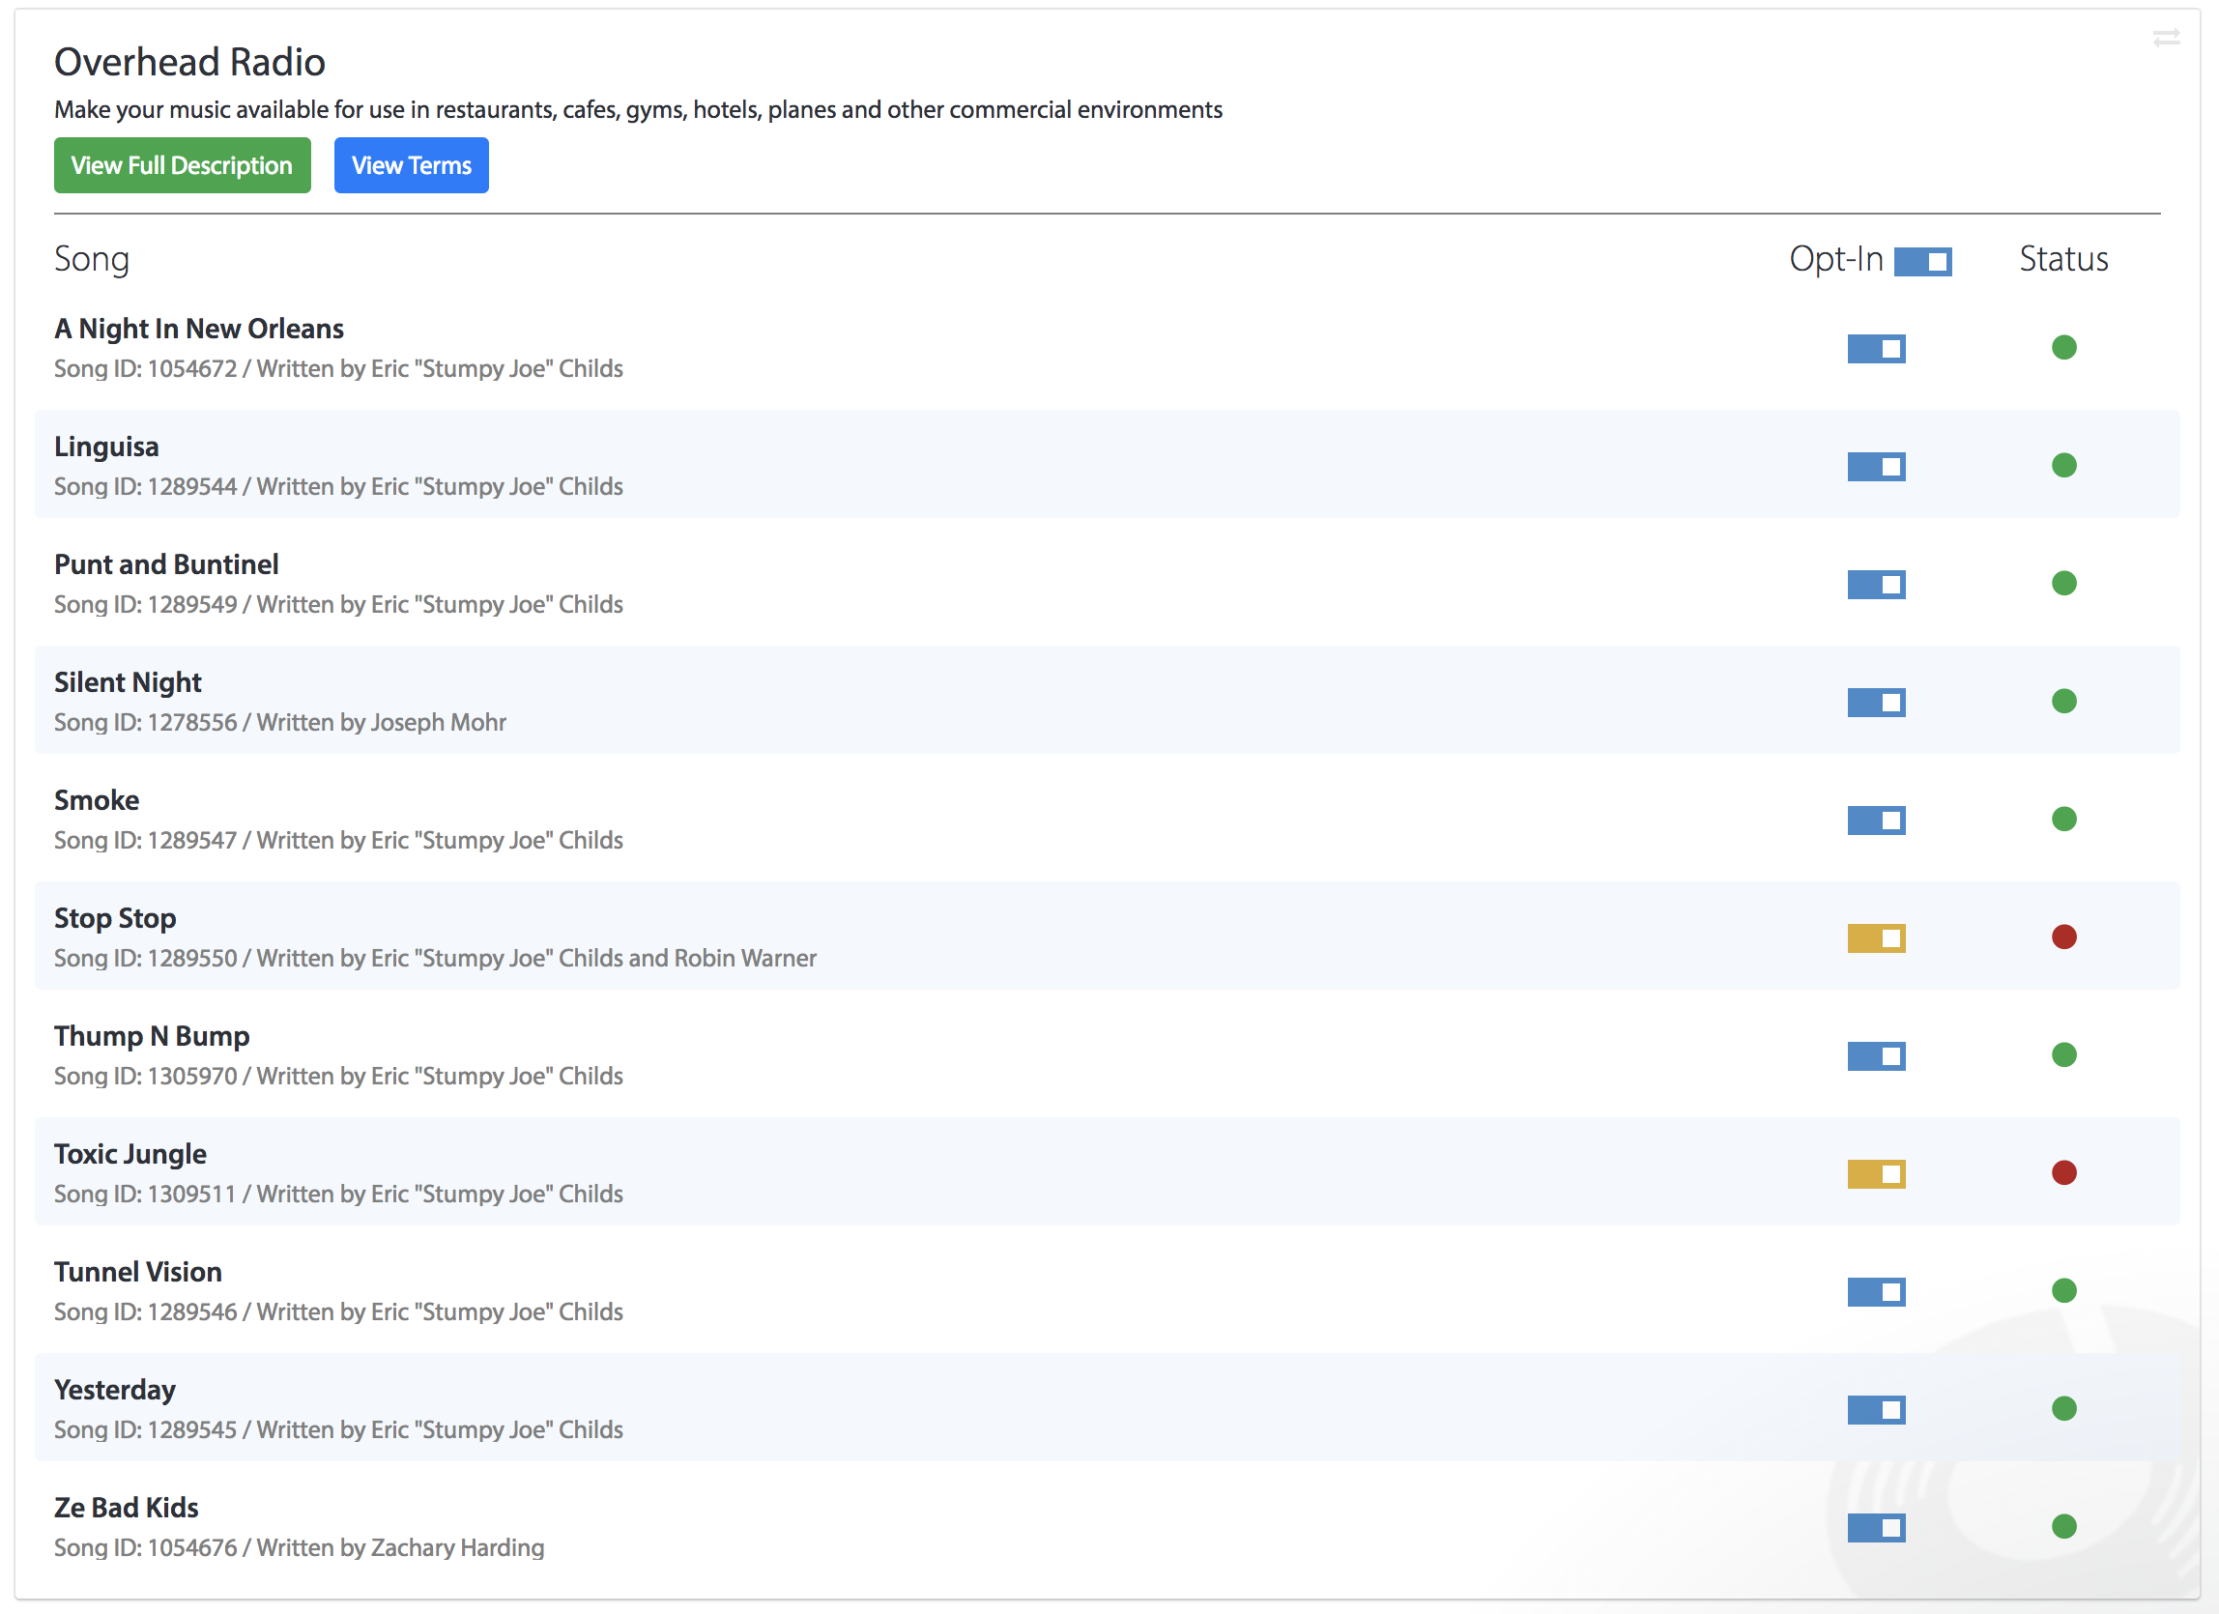
Task: Click the Song column header
Action: (91, 259)
